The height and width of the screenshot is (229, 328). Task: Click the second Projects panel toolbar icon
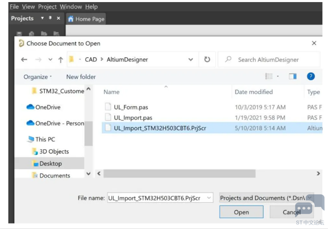point(31,33)
